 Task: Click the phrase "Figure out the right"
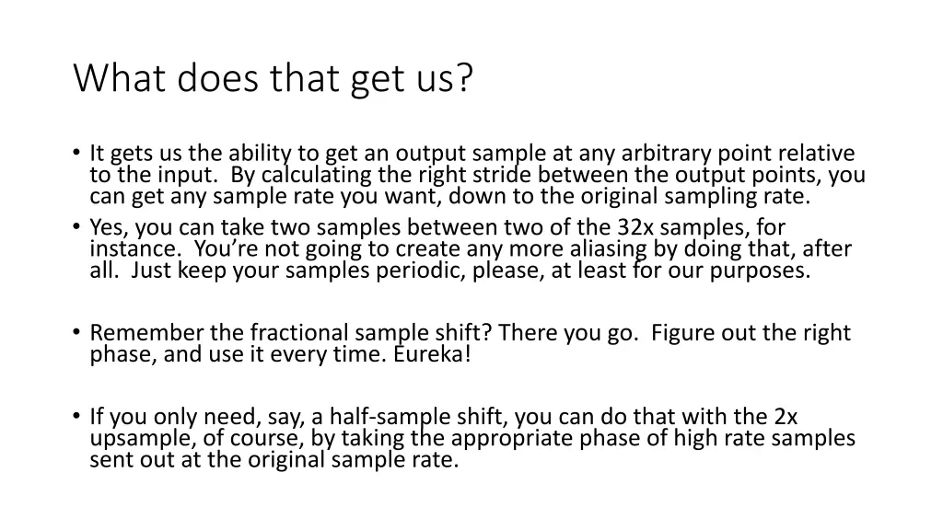pyautogui.click(x=751, y=332)
